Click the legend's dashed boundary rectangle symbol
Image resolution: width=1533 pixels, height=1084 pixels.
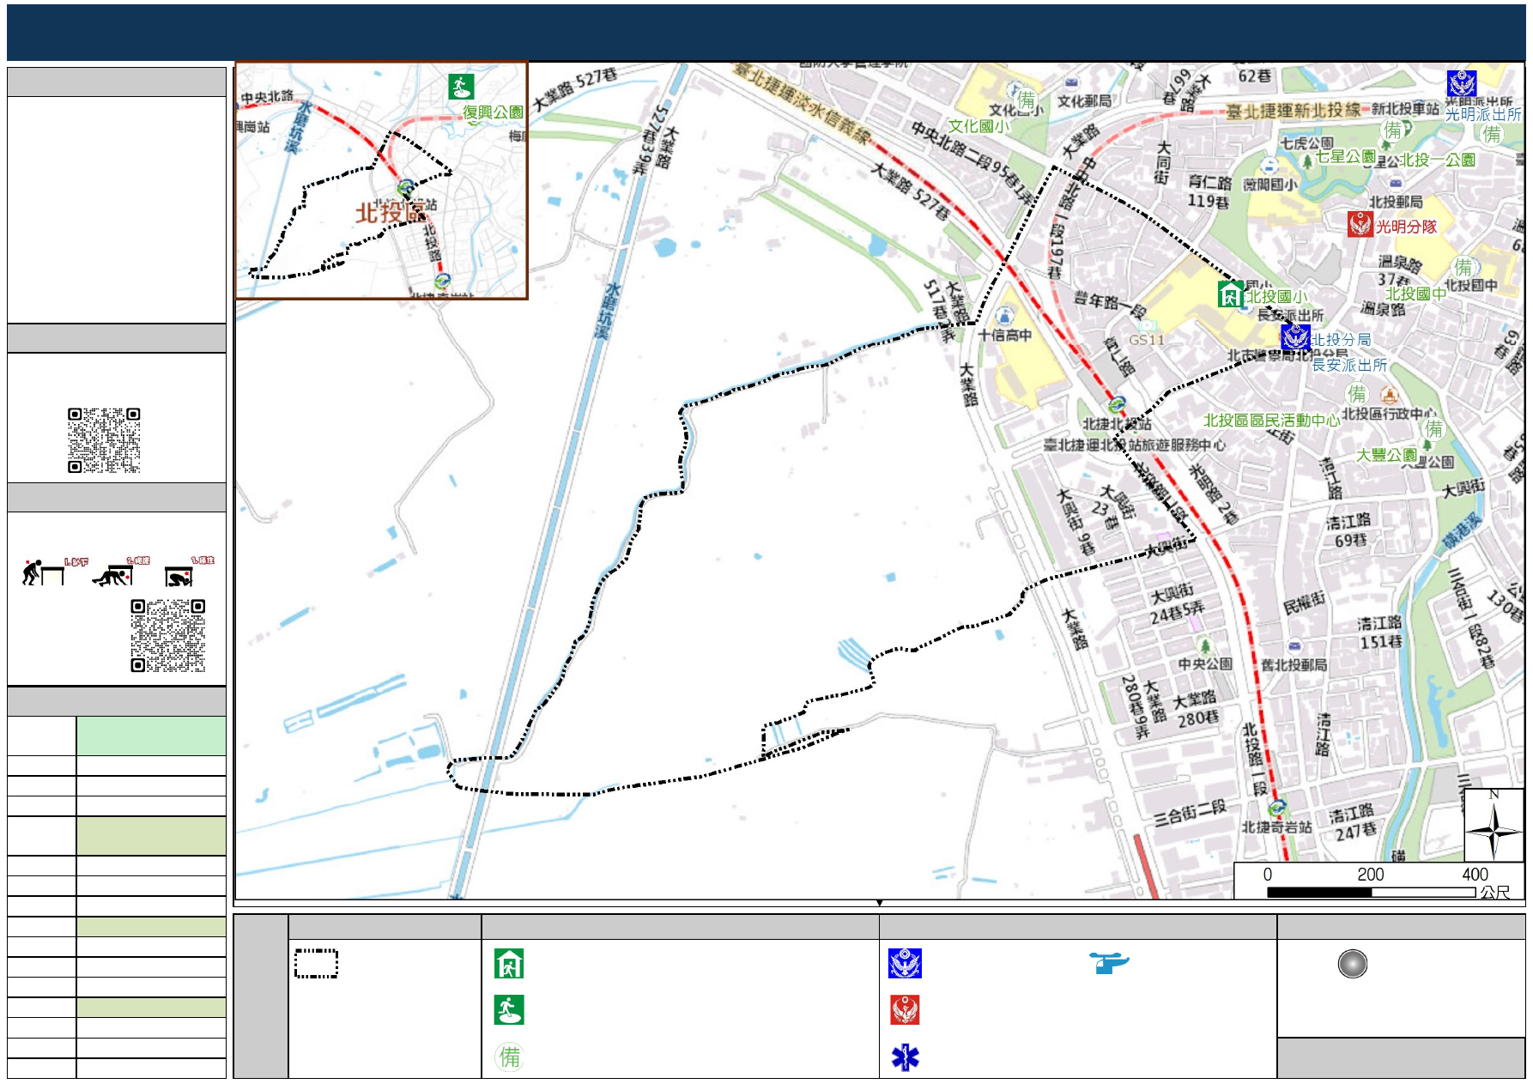pos(316,963)
